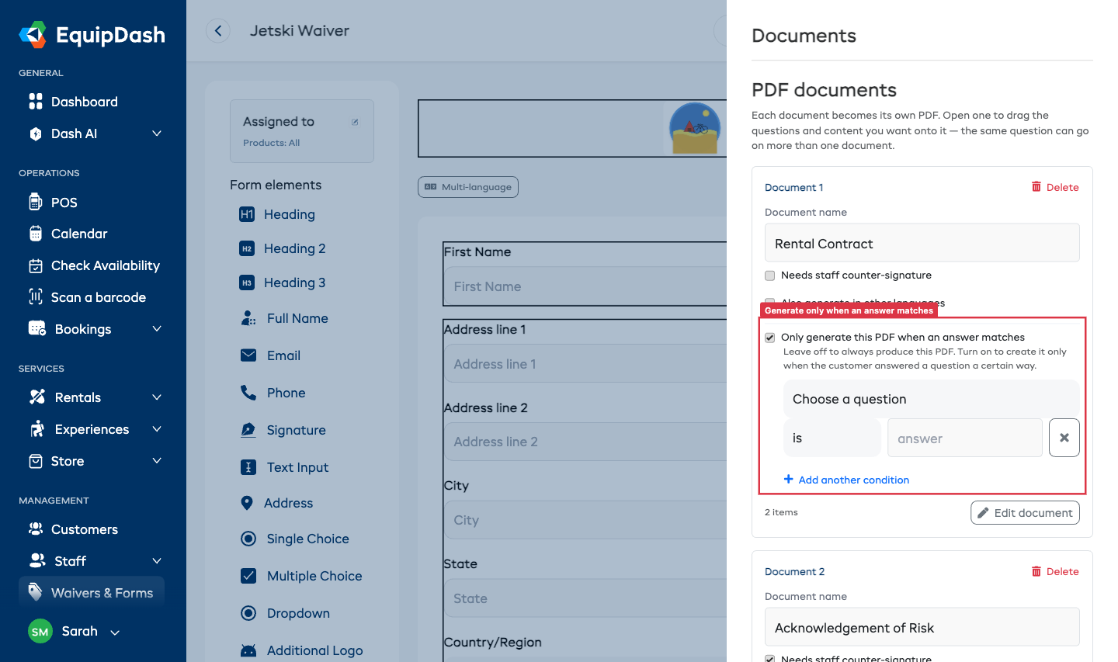The height and width of the screenshot is (662, 1118).
Task: Click the Address line 1 field
Action: 586,364
